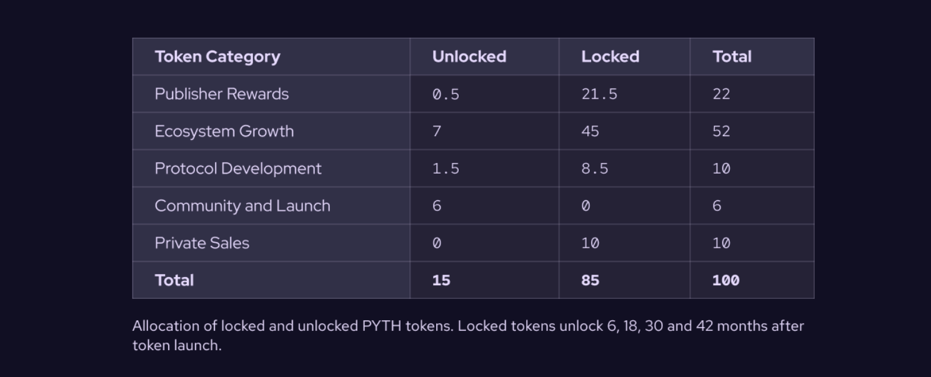The width and height of the screenshot is (931, 377).
Task: Click the grand total value 100
Action: click(725, 280)
